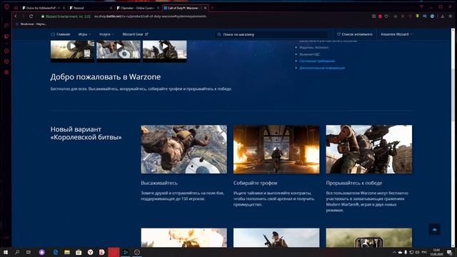Expand the Игры dropdown menu
This screenshot has width=457, height=257.
[x=84, y=34]
